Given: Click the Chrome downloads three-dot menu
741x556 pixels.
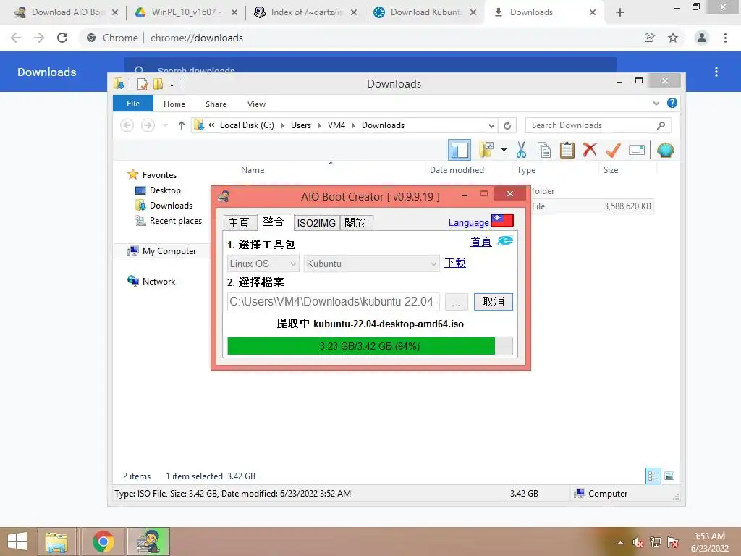Looking at the screenshot, I should (x=716, y=72).
